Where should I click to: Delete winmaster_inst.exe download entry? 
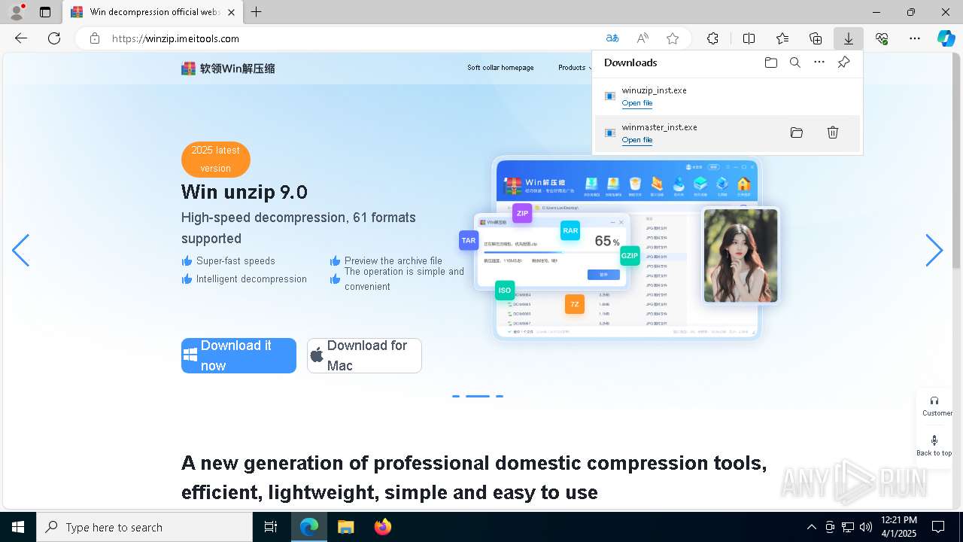click(833, 132)
